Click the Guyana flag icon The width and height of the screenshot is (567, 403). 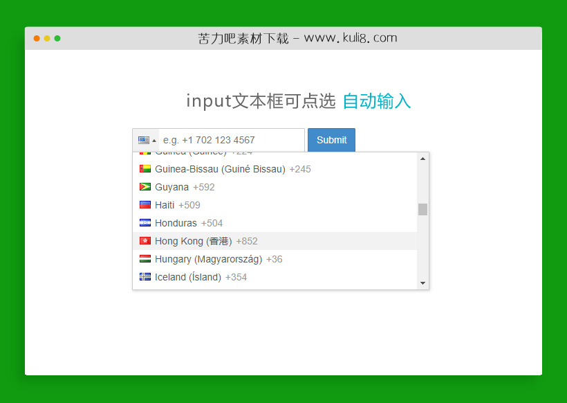(145, 186)
